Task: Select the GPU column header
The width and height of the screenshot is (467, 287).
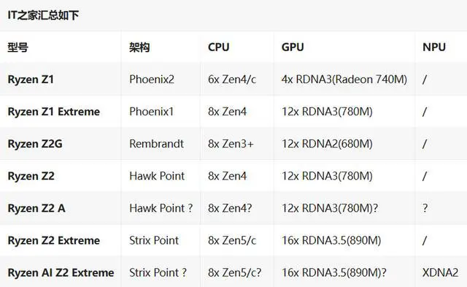Action: 293,47
